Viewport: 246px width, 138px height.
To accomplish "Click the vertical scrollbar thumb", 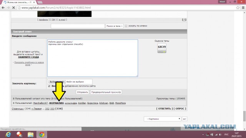I will coord(244,116).
